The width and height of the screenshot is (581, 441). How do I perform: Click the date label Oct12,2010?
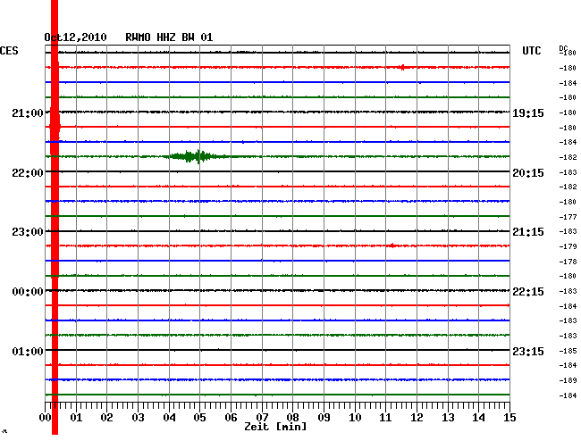click(75, 37)
